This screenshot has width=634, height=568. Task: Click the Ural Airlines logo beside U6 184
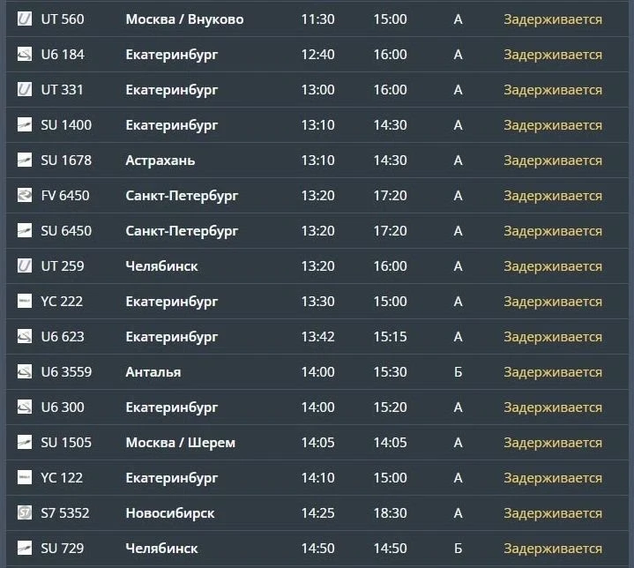click(x=25, y=54)
